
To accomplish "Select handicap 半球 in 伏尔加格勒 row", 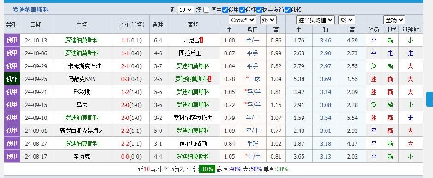I will coord(252,143).
